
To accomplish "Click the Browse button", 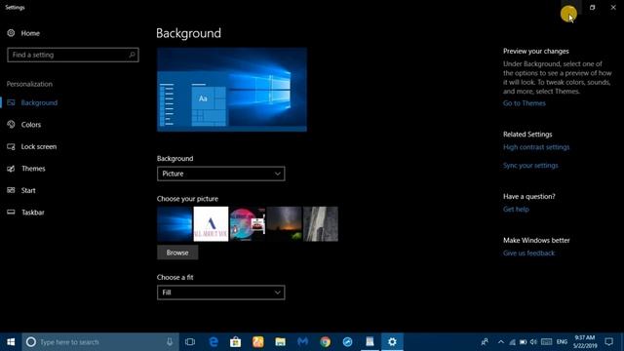I will (177, 253).
